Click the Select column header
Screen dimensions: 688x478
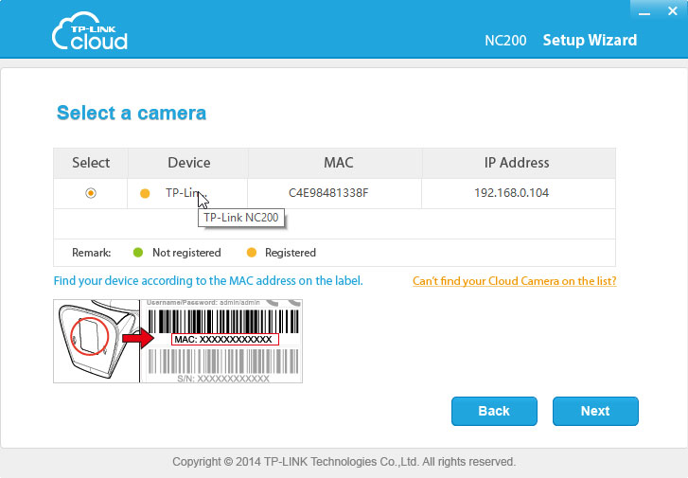tap(91, 163)
